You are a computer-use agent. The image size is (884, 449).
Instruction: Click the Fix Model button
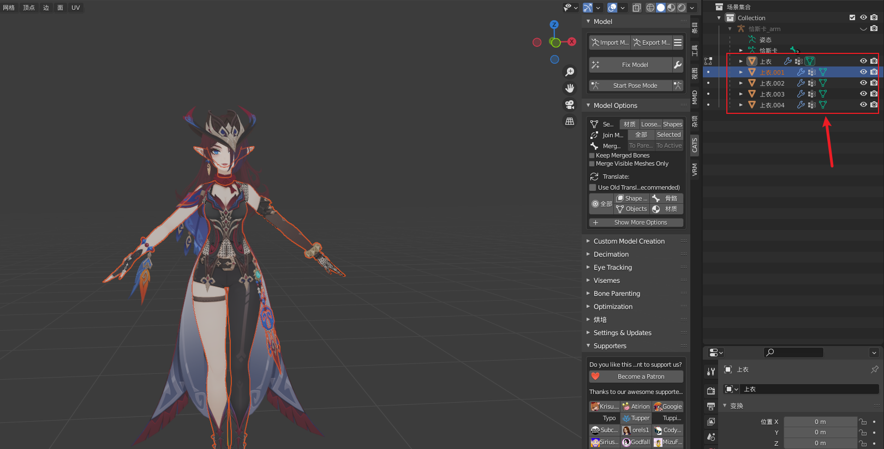630,65
